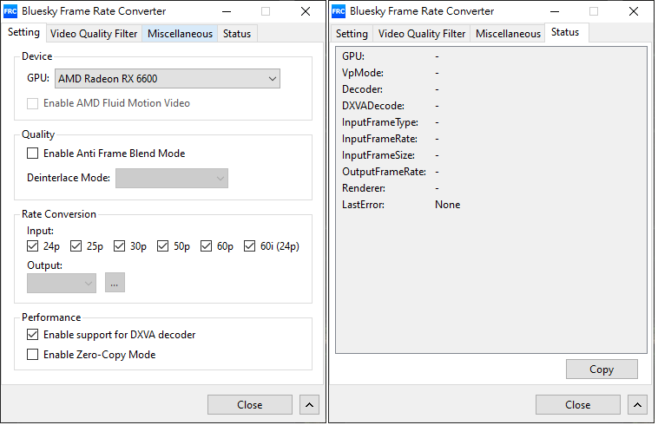Expand the Deinterlace Mode dropdown

coord(171,178)
